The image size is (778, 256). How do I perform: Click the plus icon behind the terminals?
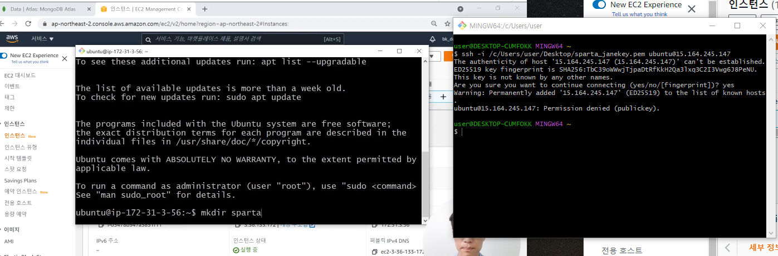(x=444, y=97)
